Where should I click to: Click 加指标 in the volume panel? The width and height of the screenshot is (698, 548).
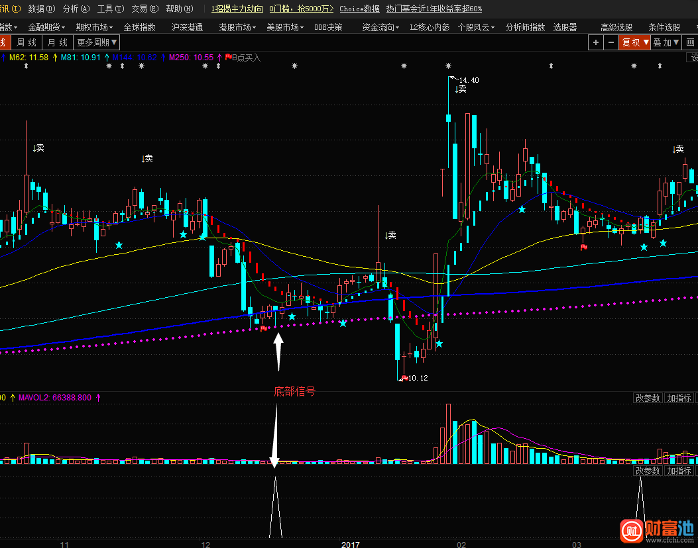[679, 398]
